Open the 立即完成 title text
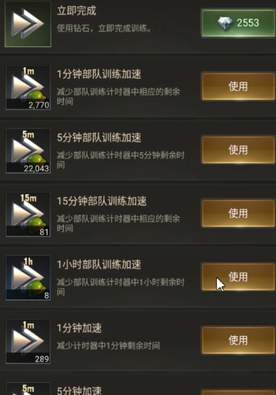This screenshot has width=276, height=395. pyautogui.click(x=76, y=11)
